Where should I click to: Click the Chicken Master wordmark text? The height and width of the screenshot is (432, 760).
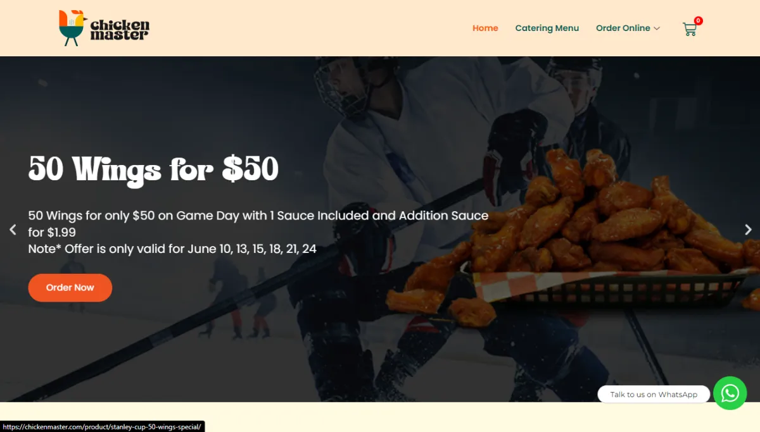click(120, 30)
